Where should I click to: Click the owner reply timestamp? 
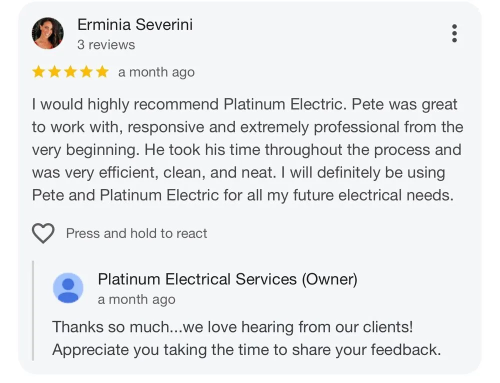pos(136,299)
